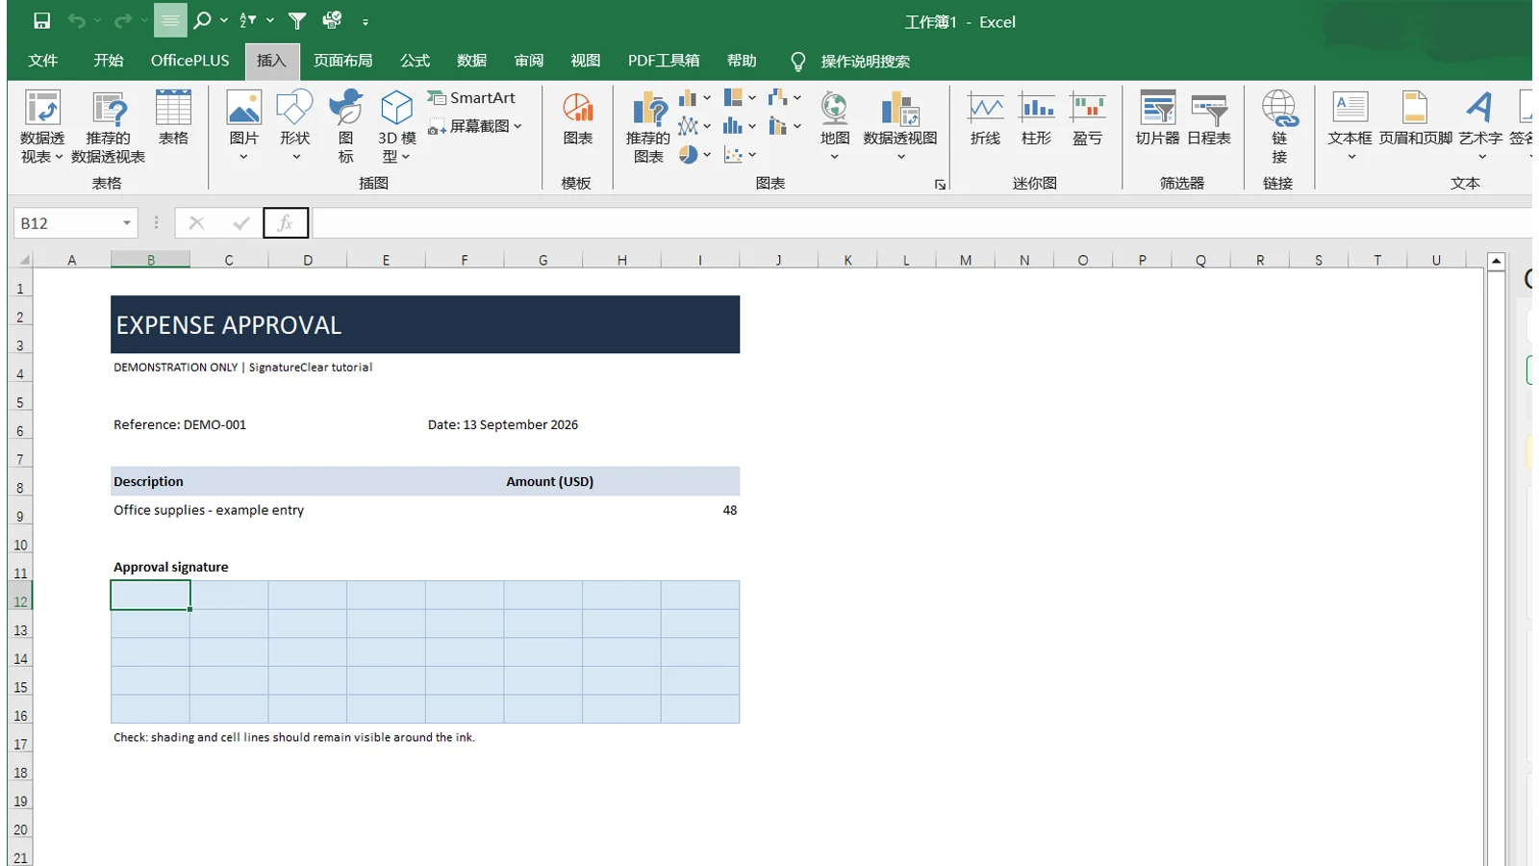Insert a Column sparkline (柱形)
The width and height of the screenshot is (1539, 866).
point(1036,118)
